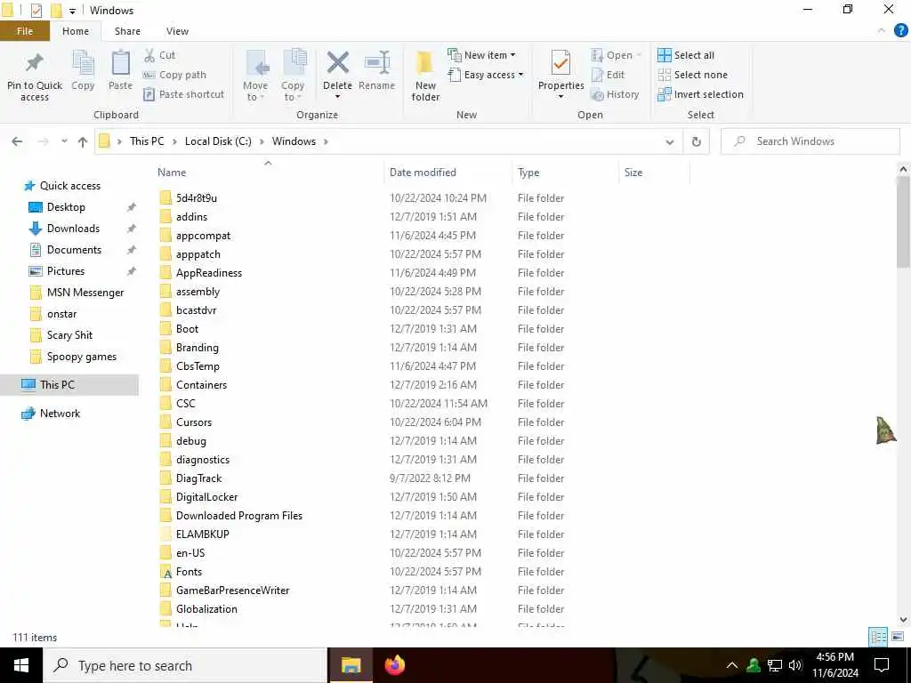
Task: Go up one folder level
Action: pyautogui.click(x=83, y=141)
